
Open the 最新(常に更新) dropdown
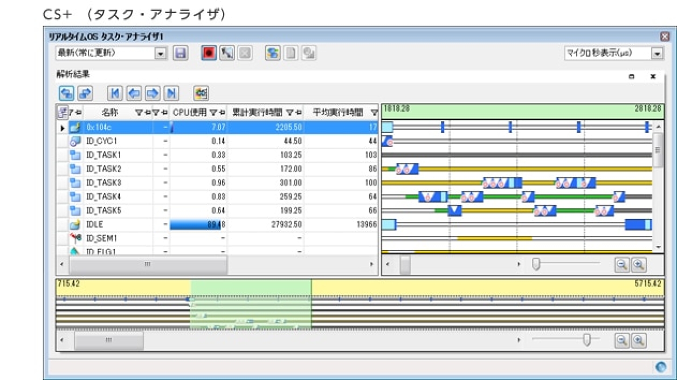(160, 53)
